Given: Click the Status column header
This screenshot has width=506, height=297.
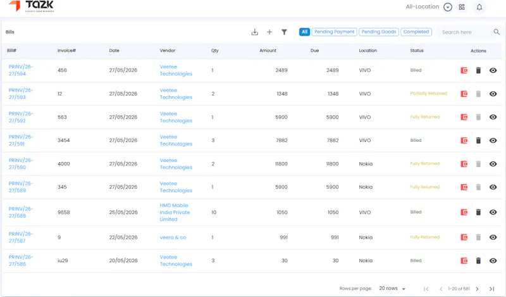Looking at the screenshot, I should [x=417, y=51].
